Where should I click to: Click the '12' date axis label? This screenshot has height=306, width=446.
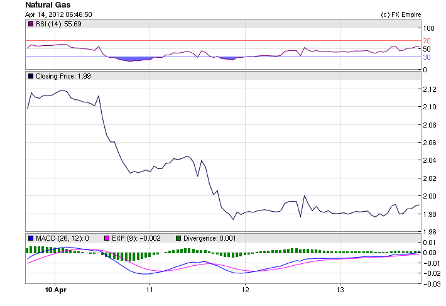pos(245,290)
